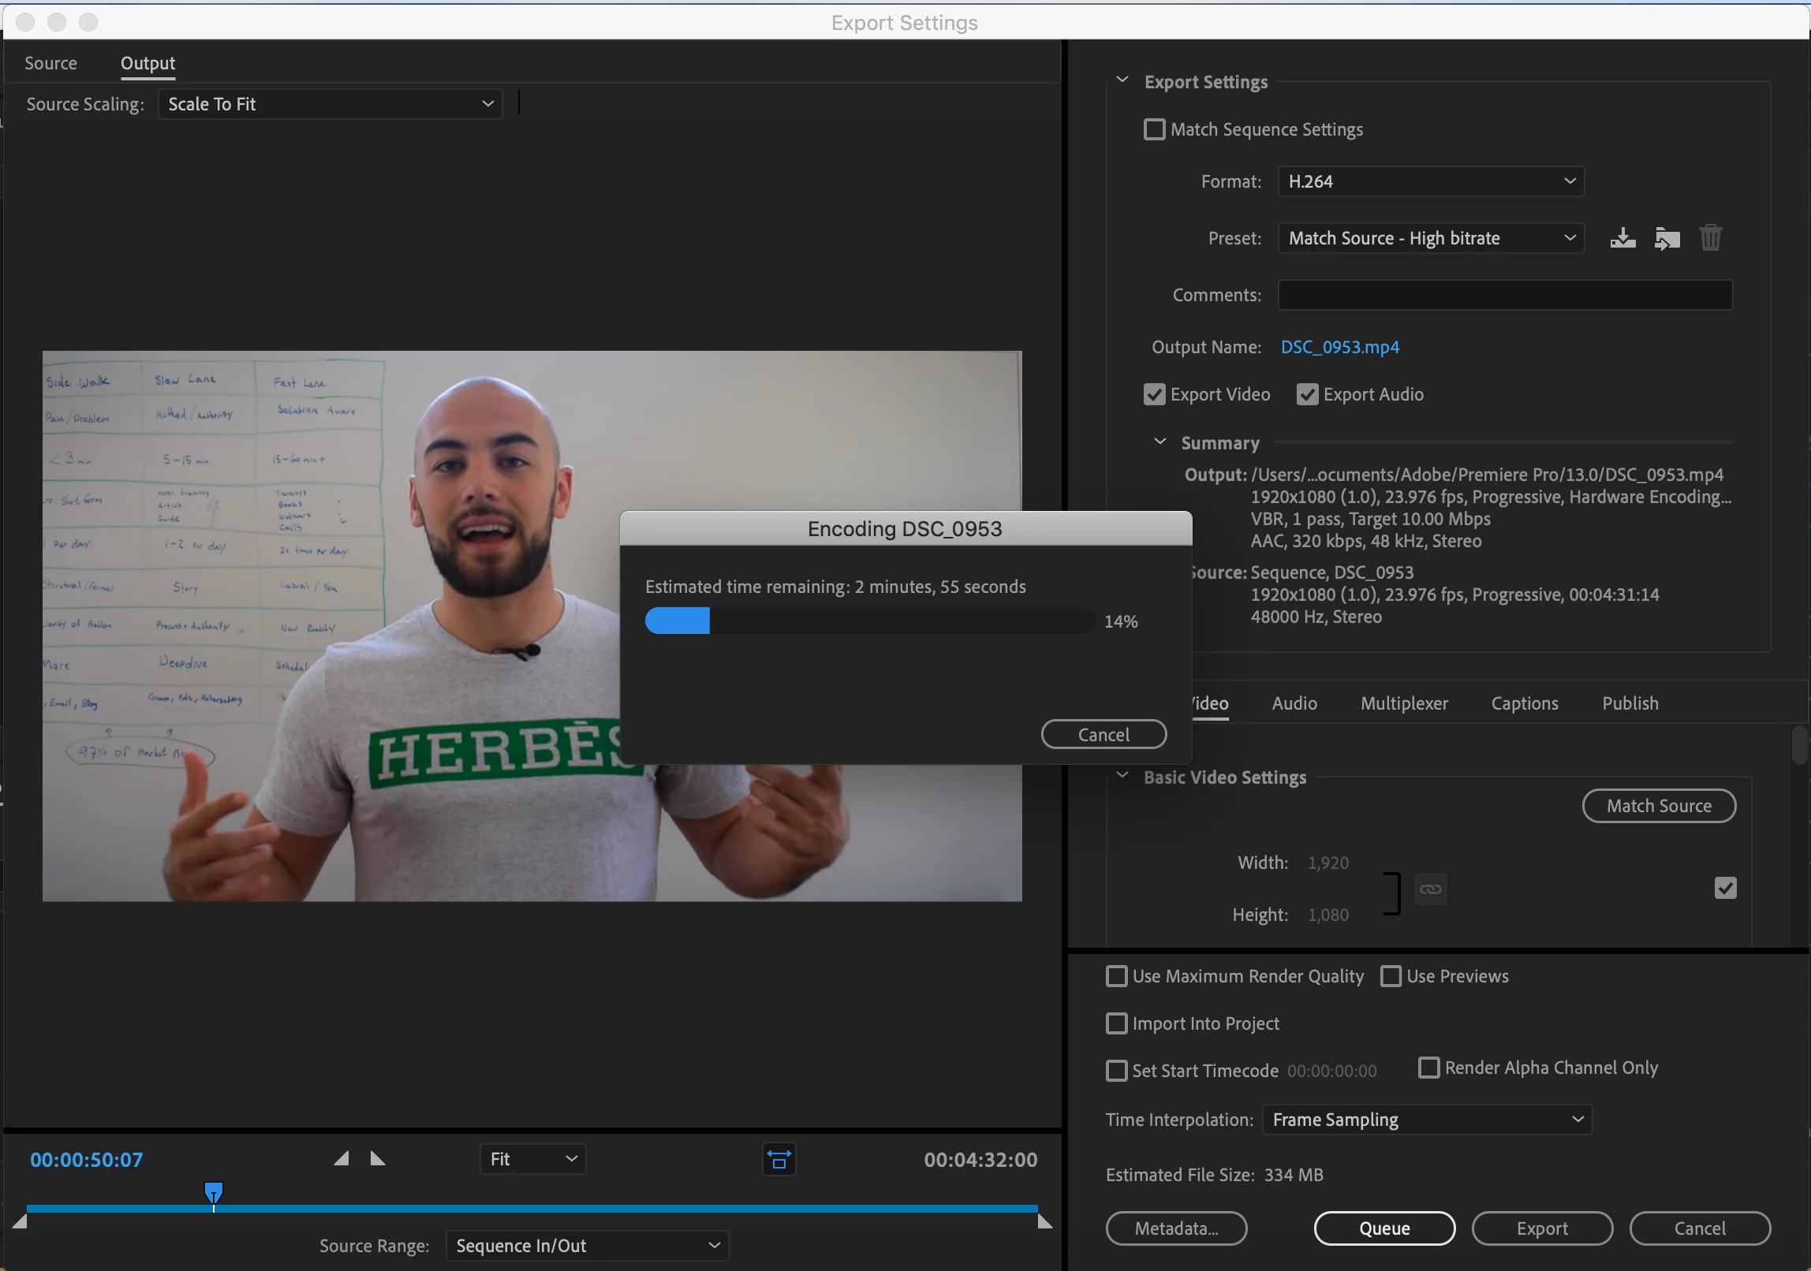Tick the Import Into Project checkbox

click(1117, 1023)
